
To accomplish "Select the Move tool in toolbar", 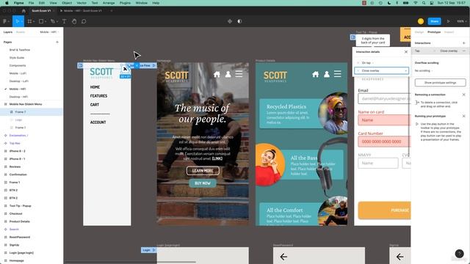I will coord(17,21).
